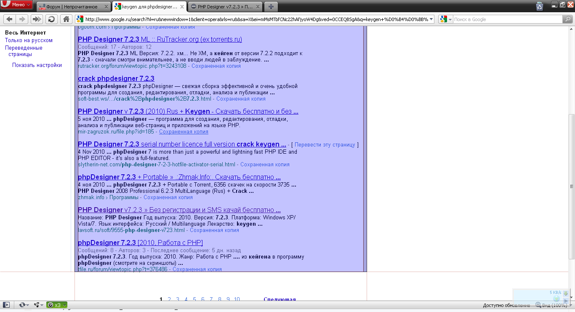This screenshot has width=575, height=312.
Task: Reload the current page
Action: [51, 19]
